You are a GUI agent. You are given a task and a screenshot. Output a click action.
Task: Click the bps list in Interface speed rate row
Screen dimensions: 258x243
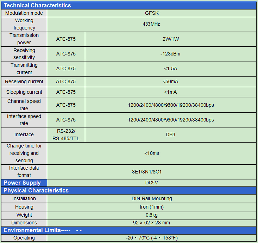pyautogui.click(x=171, y=120)
